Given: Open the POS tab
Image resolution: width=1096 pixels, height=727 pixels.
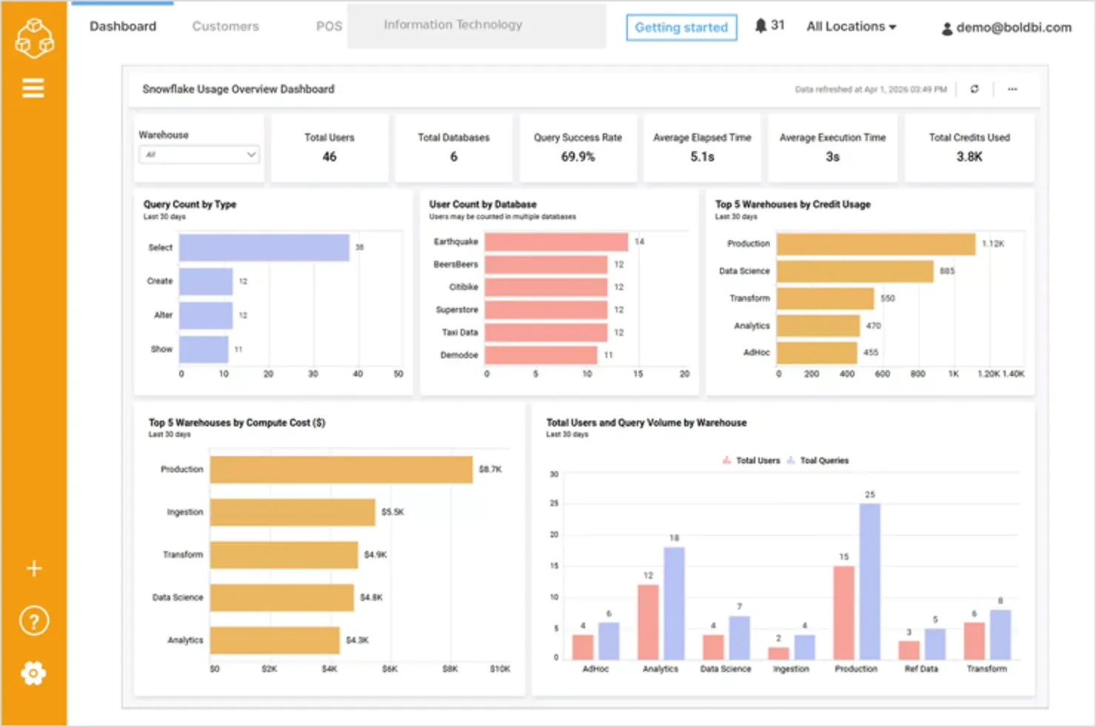Looking at the screenshot, I should [x=329, y=27].
